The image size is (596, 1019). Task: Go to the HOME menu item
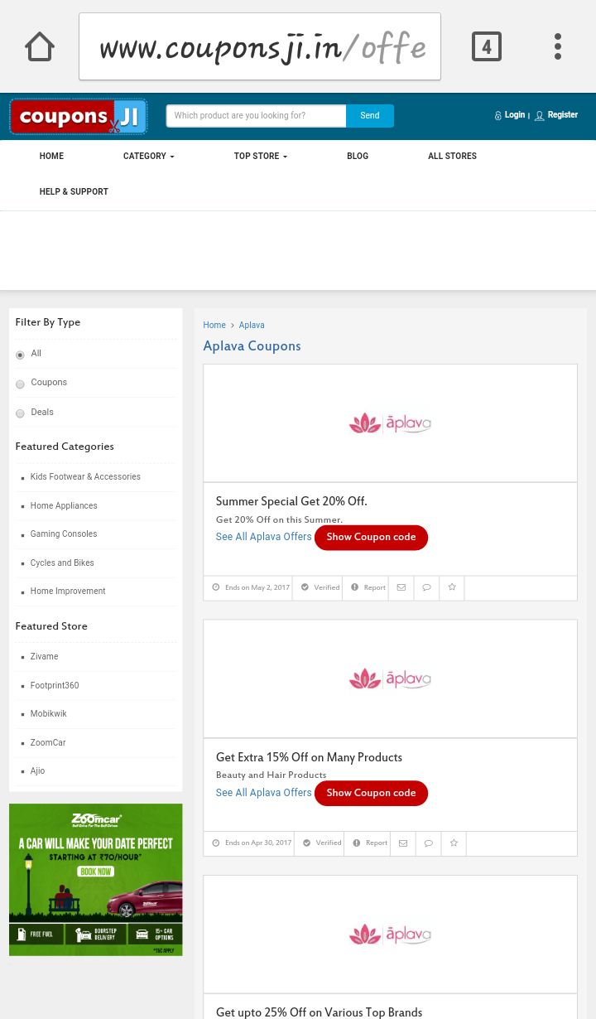click(x=51, y=156)
